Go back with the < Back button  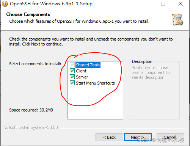click(109, 137)
